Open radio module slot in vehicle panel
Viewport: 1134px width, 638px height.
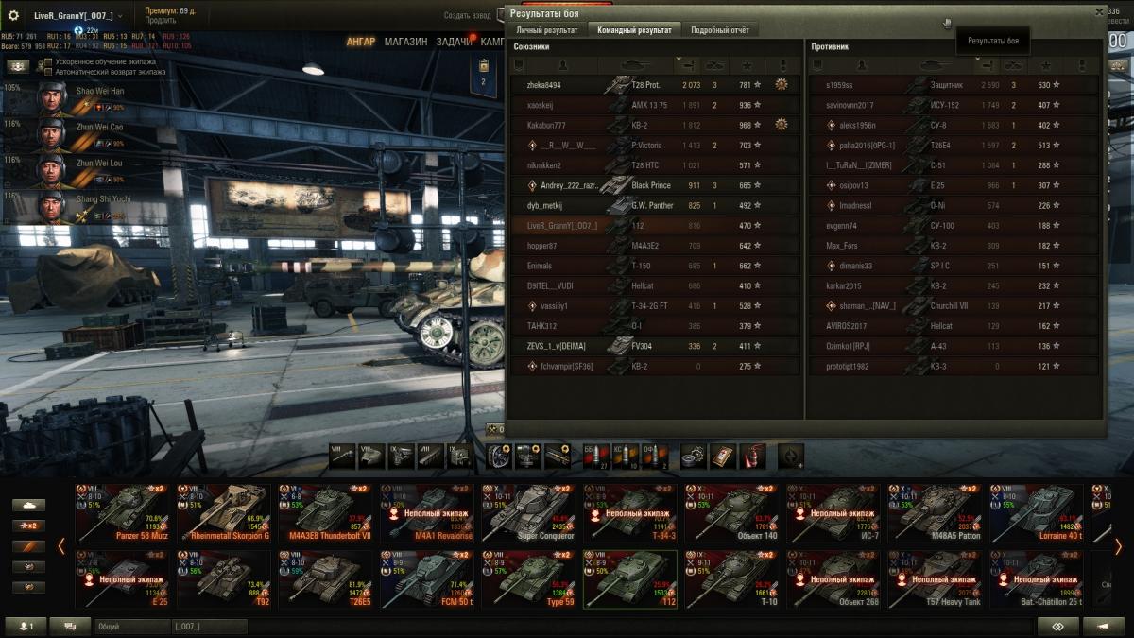click(x=459, y=456)
